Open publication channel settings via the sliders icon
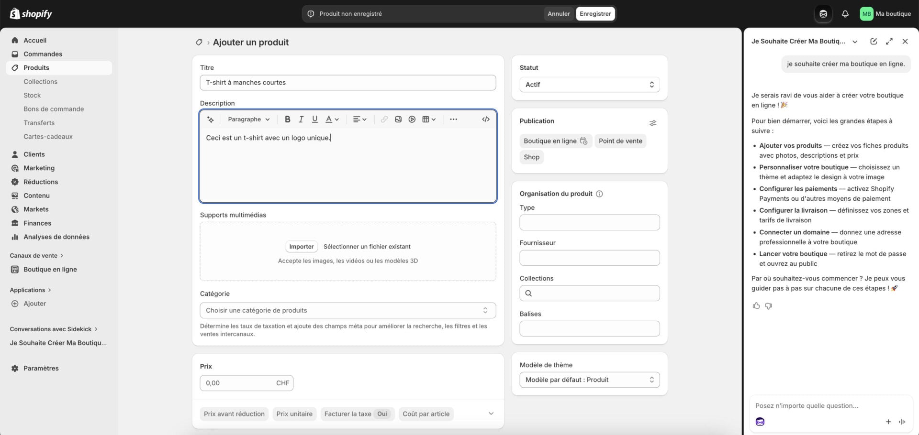Viewport: 919px width, 435px height. pos(653,123)
